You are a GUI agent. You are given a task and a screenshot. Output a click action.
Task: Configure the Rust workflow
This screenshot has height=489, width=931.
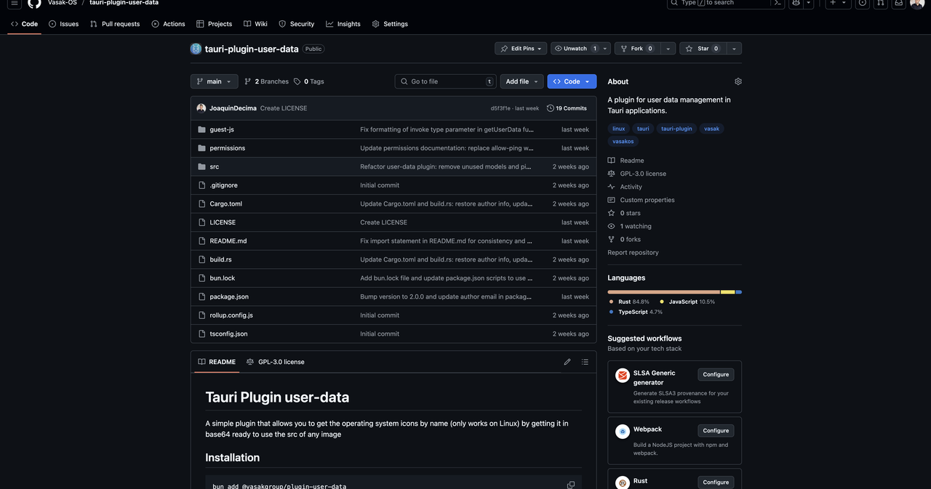pyautogui.click(x=716, y=482)
